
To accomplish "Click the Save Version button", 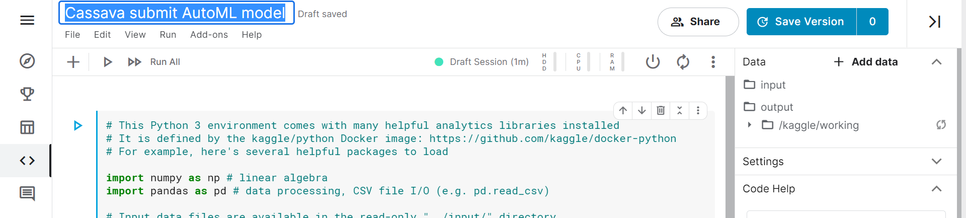I will (801, 22).
